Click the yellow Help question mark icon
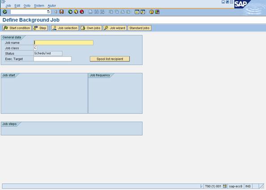266x190 pixels. 152,12
